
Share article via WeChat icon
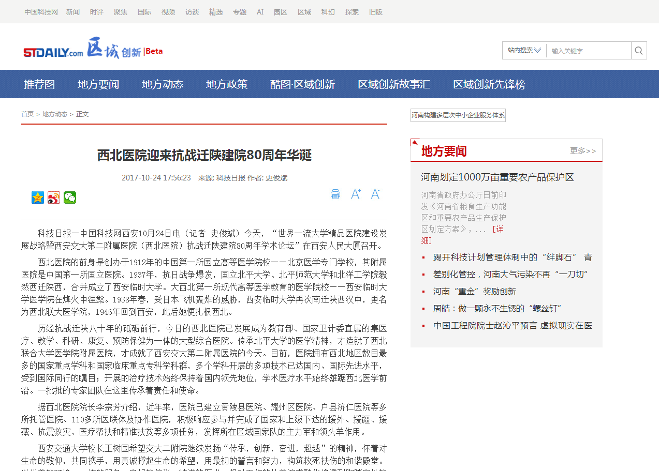pos(70,197)
